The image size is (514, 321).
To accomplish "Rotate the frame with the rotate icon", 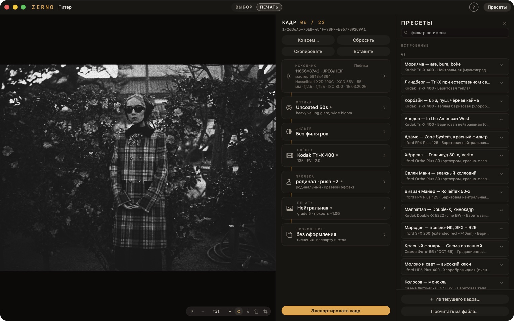I will (x=256, y=311).
